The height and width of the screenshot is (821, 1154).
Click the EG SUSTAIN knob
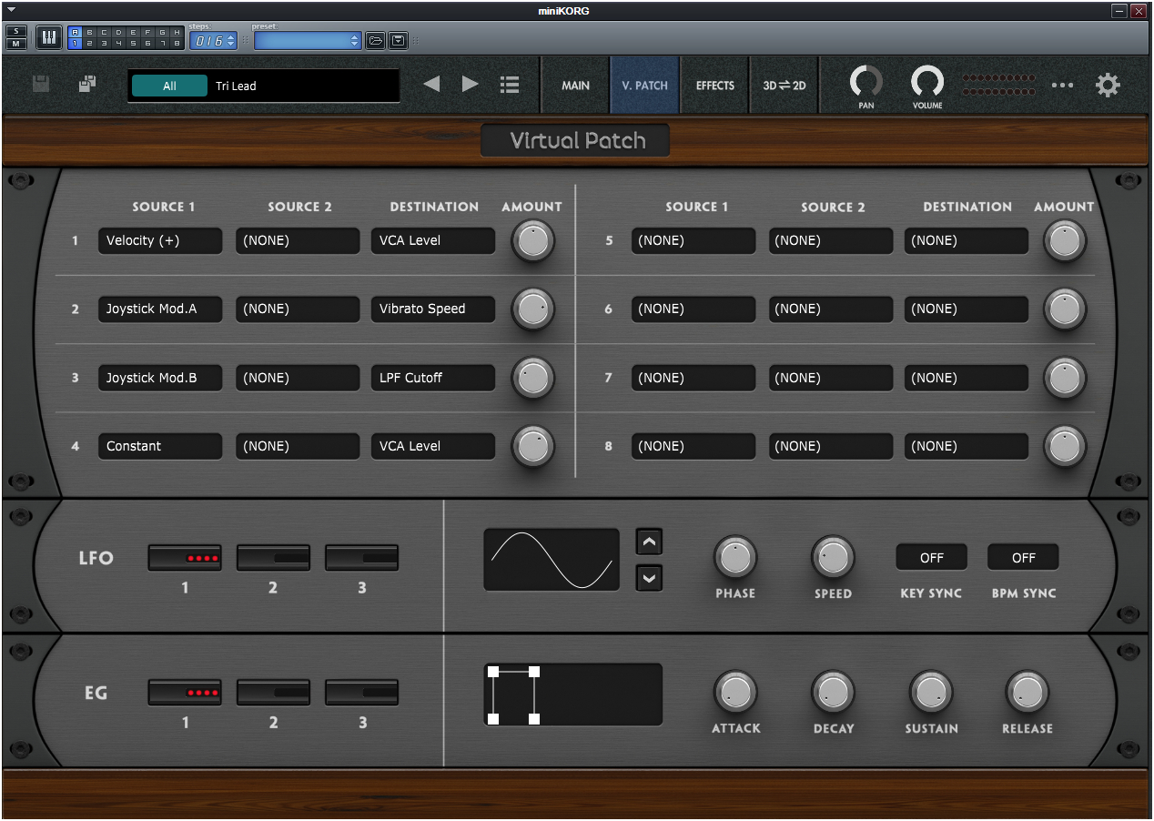(x=931, y=693)
